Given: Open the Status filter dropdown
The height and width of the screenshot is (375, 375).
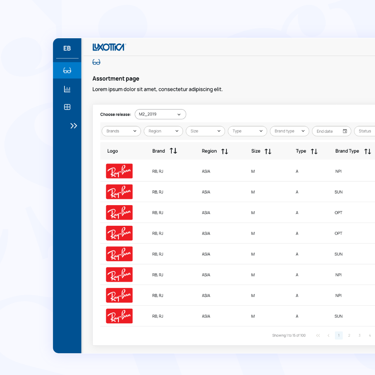Looking at the screenshot, I should 364,131.
